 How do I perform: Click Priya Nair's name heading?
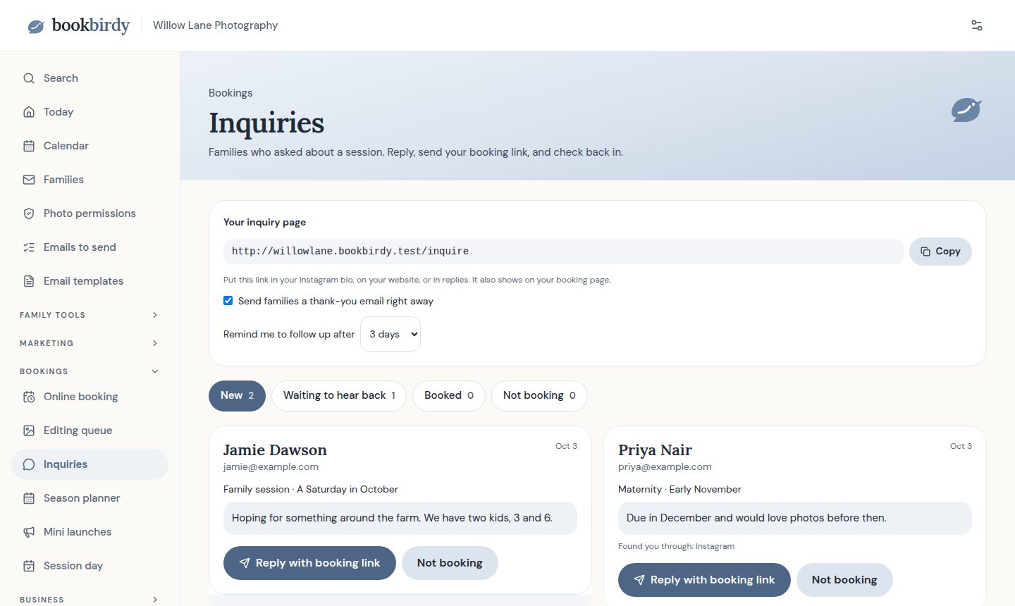(x=655, y=450)
